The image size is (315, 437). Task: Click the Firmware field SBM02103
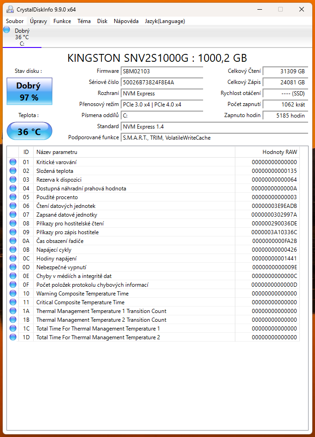click(162, 71)
